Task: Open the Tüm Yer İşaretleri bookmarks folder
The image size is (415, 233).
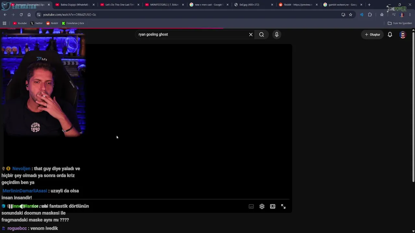Action: pos(400,23)
